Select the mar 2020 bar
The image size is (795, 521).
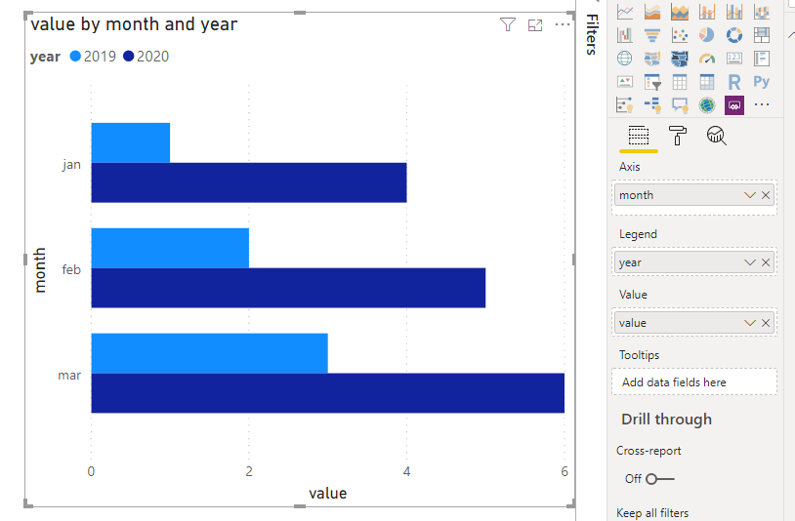[327, 393]
